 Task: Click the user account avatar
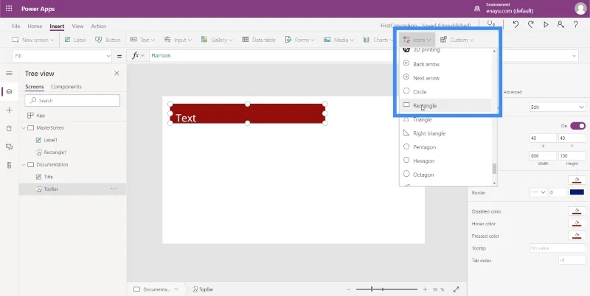580,9
